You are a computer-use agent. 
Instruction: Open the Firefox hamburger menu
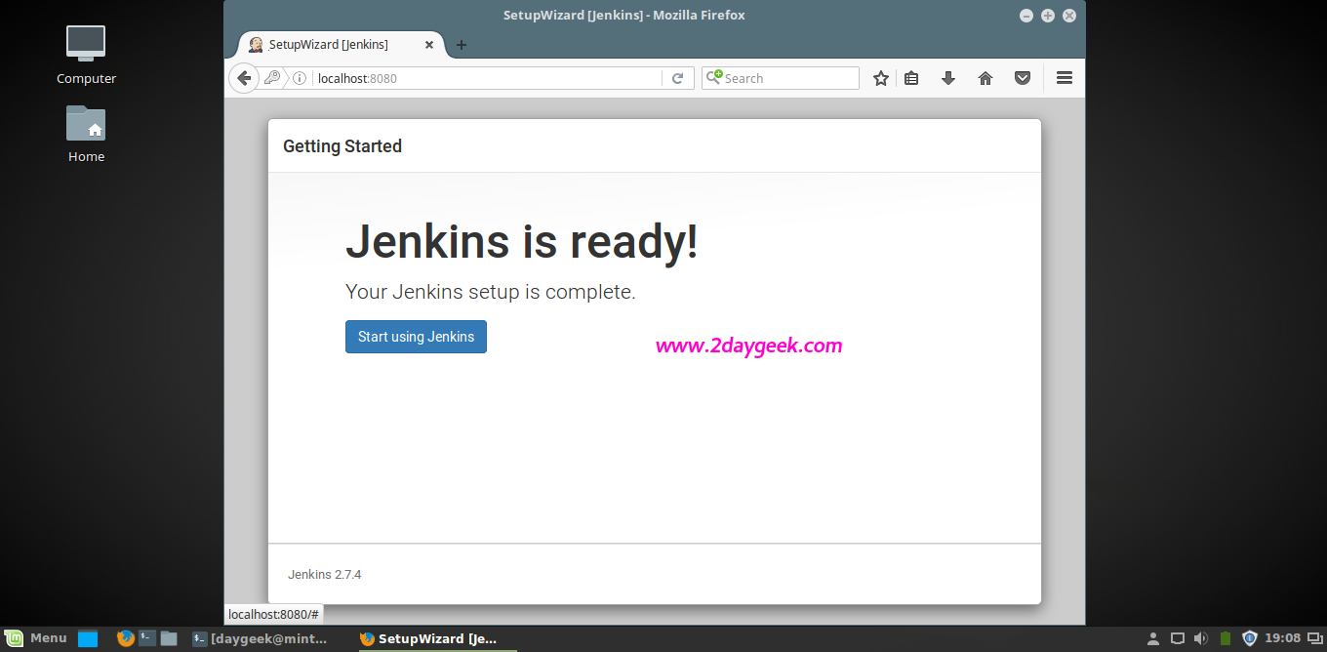(x=1065, y=78)
